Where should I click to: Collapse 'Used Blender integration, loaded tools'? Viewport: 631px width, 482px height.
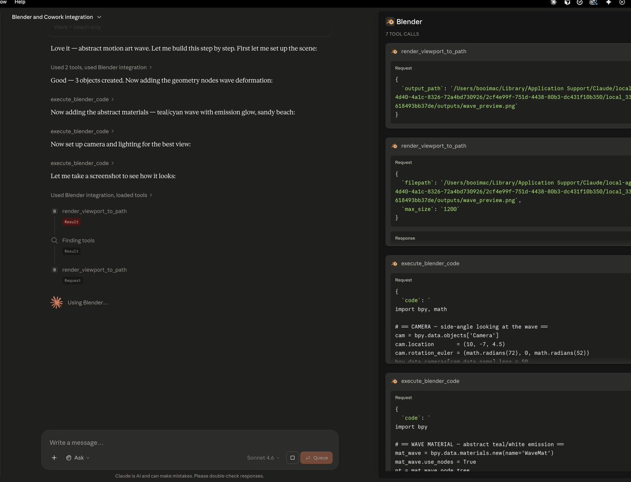(x=101, y=195)
